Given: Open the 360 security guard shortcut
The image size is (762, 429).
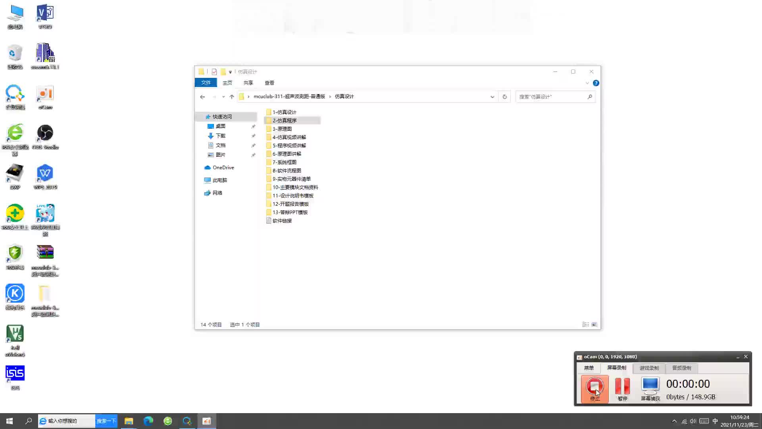Looking at the screenshot, I should pyautogui.click(x=15, y=217).
